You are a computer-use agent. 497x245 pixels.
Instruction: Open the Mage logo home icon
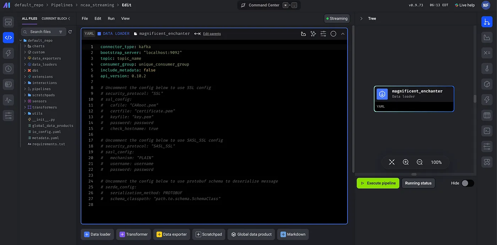tap(6, 5)
